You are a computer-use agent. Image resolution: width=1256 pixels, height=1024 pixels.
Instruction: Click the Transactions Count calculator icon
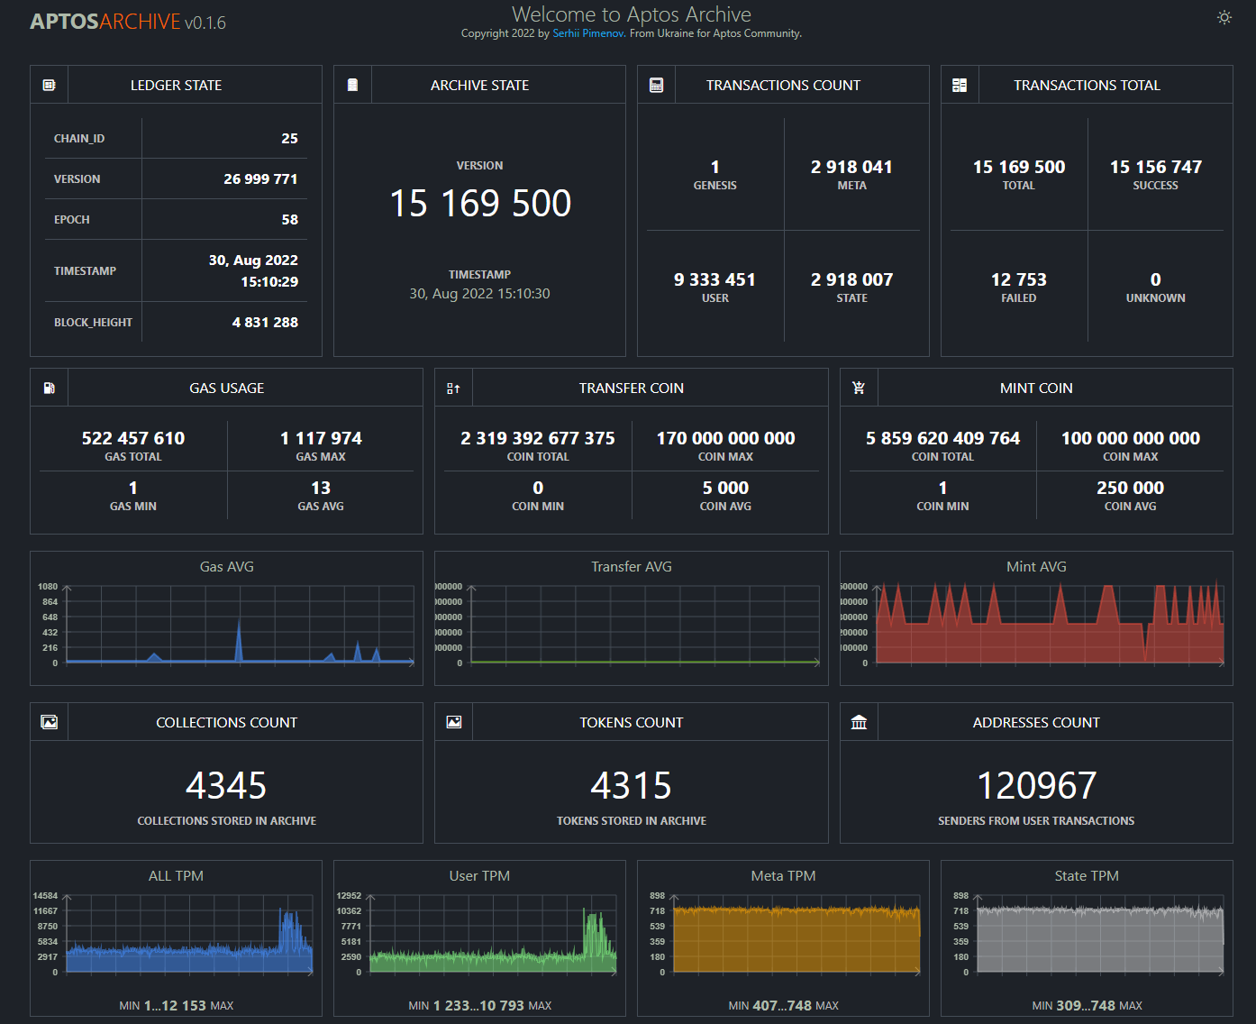(656, 85)
